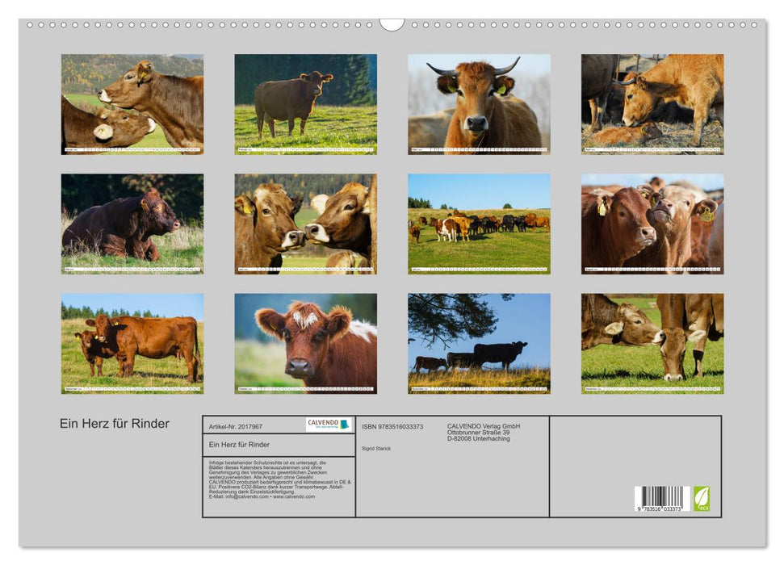Click the author name Sigrid Starick
The width and height of the screenshot is (784, 565).
[x=376, y=448]
